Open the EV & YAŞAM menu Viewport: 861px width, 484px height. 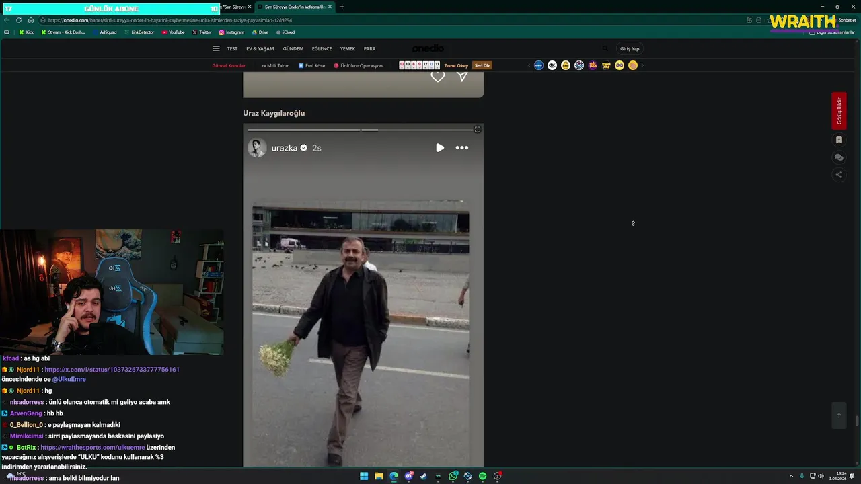click(x=260, y=48)
